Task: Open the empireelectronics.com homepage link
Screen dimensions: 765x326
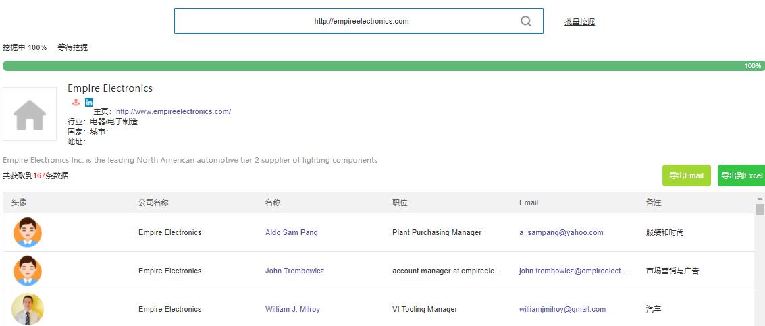Action: [x=174, y=112]
